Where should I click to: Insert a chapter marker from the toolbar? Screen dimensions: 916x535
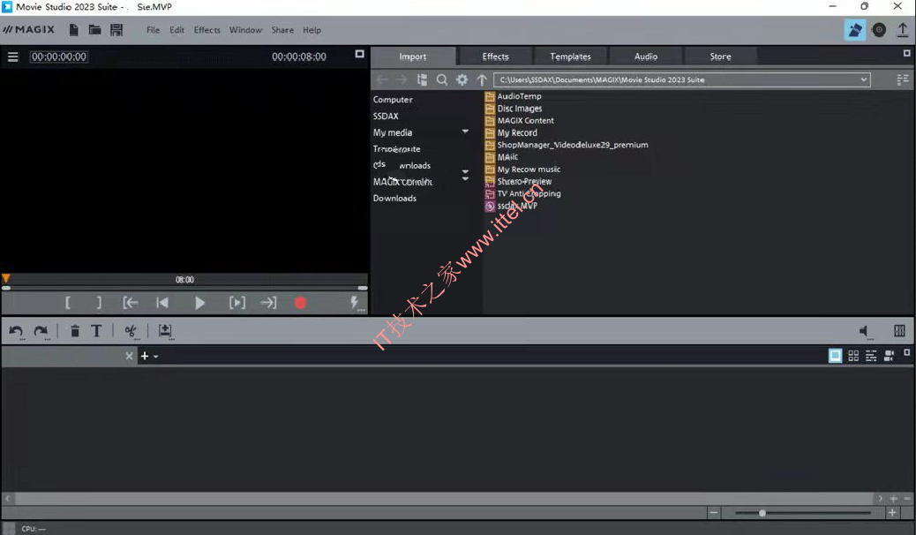[165, 331]
